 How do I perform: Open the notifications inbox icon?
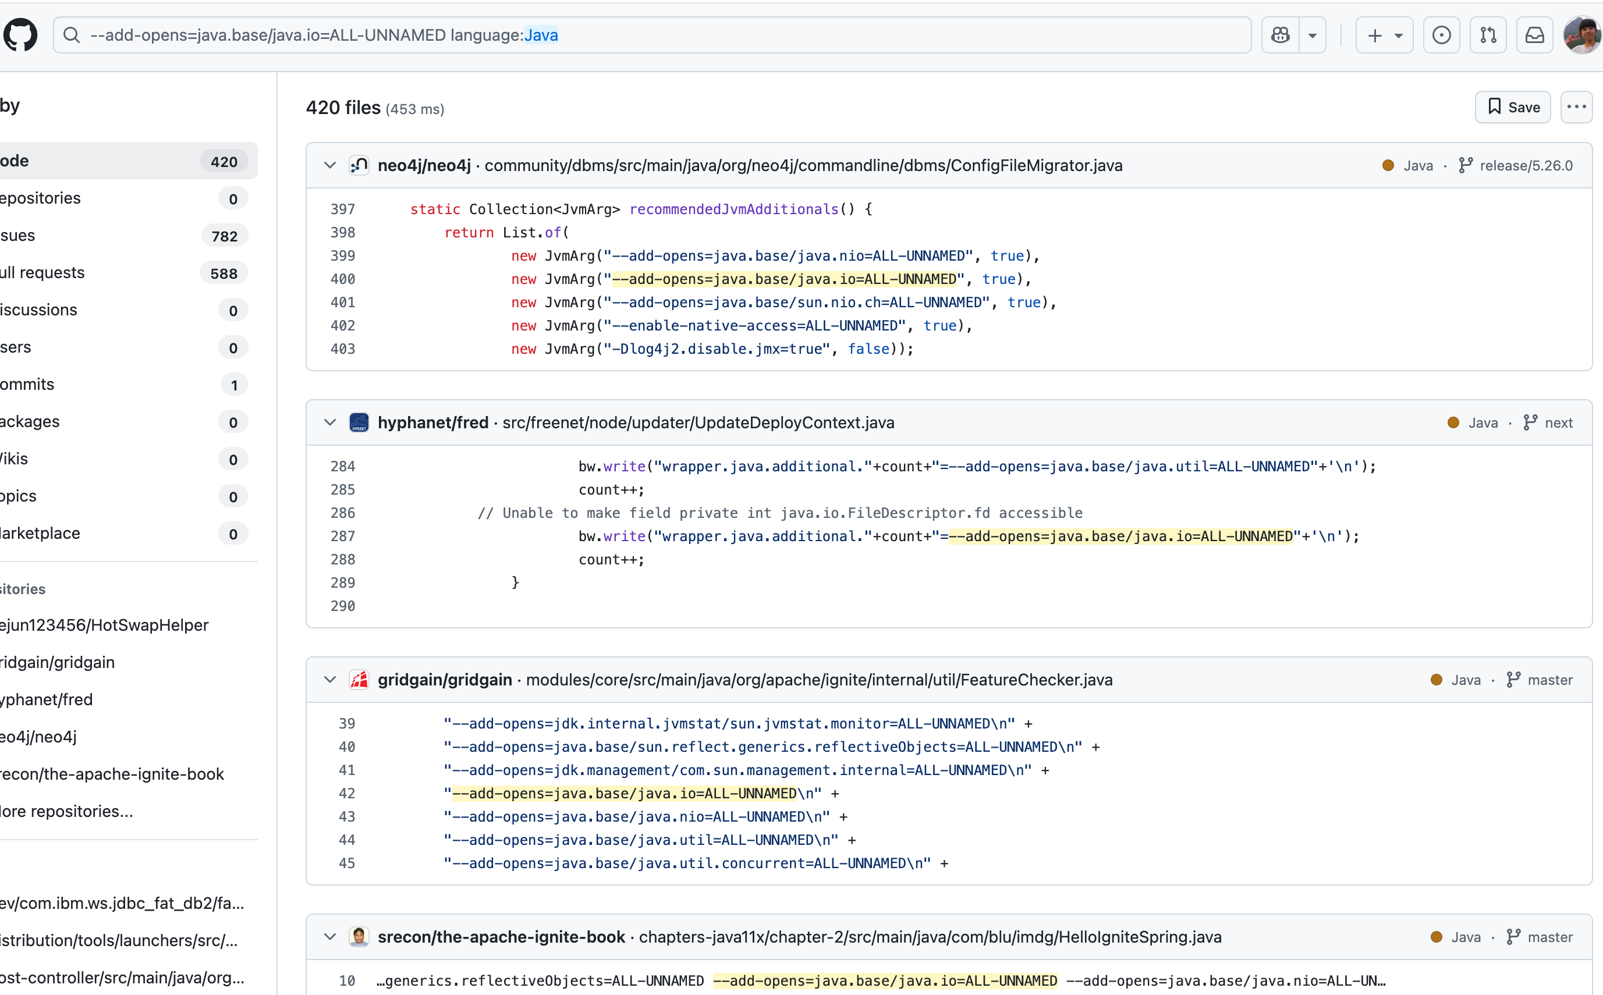tap(1534, 35)
